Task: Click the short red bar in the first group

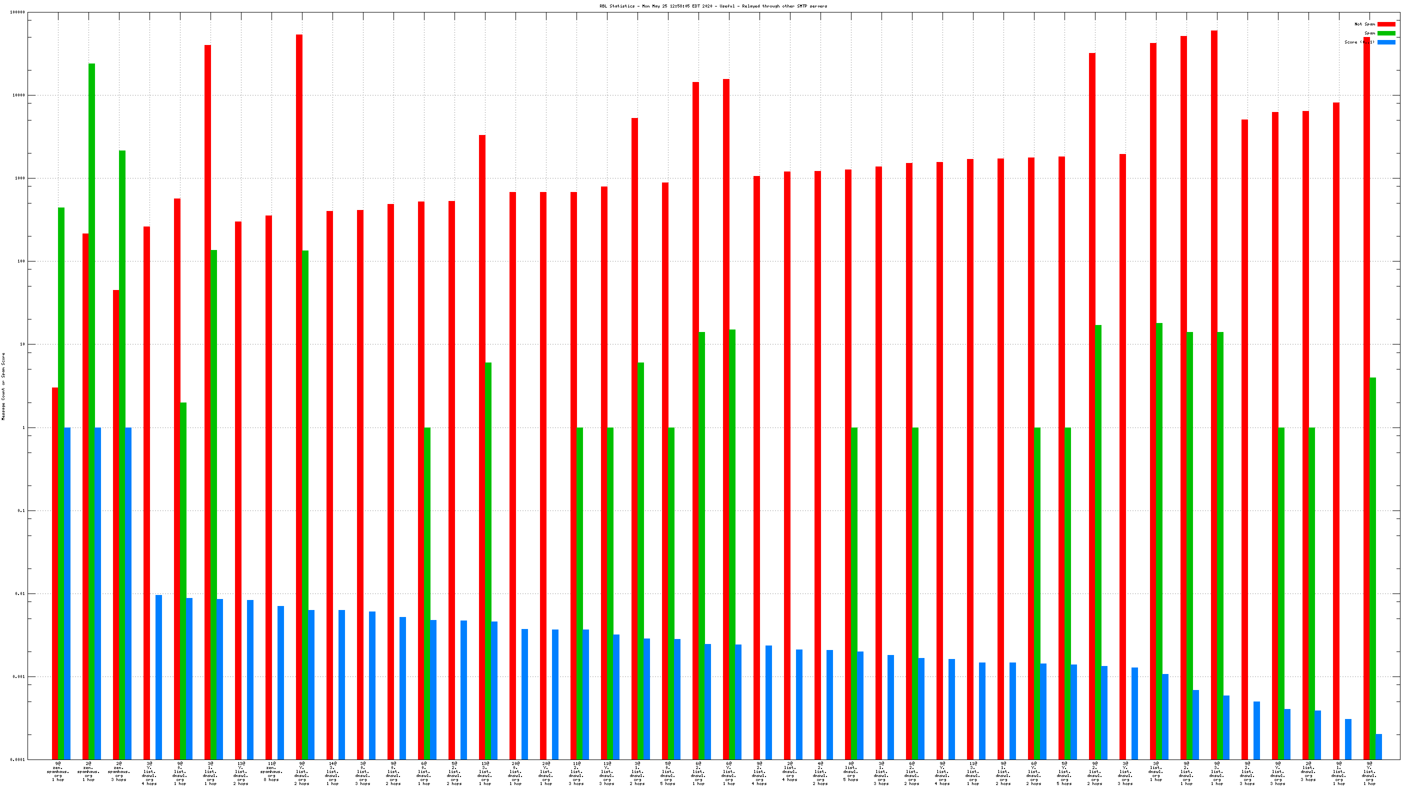Action: (54, 573)
